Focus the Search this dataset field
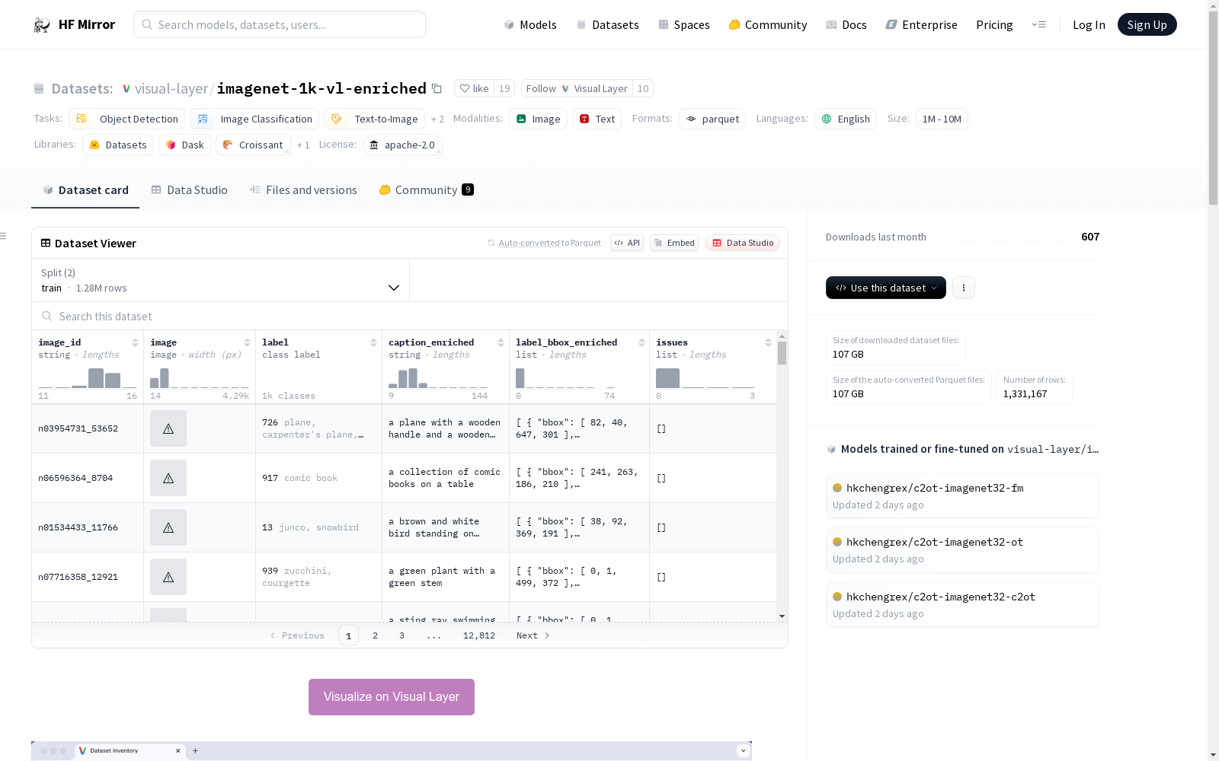The height and width of the screenshot is (761, 1219). [x=410, y=316]
